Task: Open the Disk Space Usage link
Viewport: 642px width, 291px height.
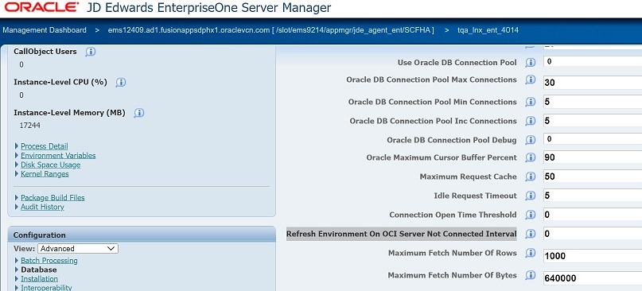Action: click(x=50, y=165)
